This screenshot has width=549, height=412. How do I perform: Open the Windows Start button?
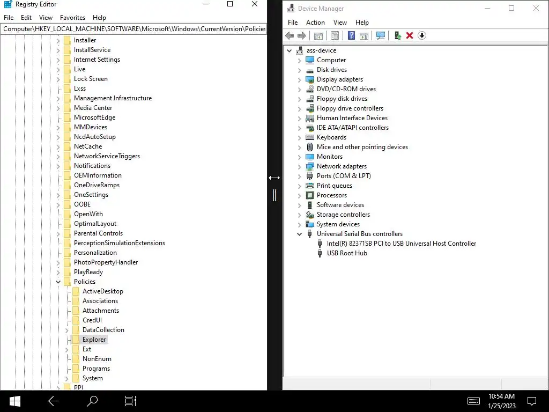pyautogui.click(x=15, y=401)
